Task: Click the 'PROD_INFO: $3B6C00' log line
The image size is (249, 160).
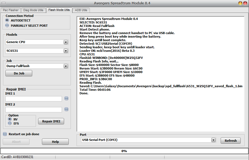Action: 96,79
